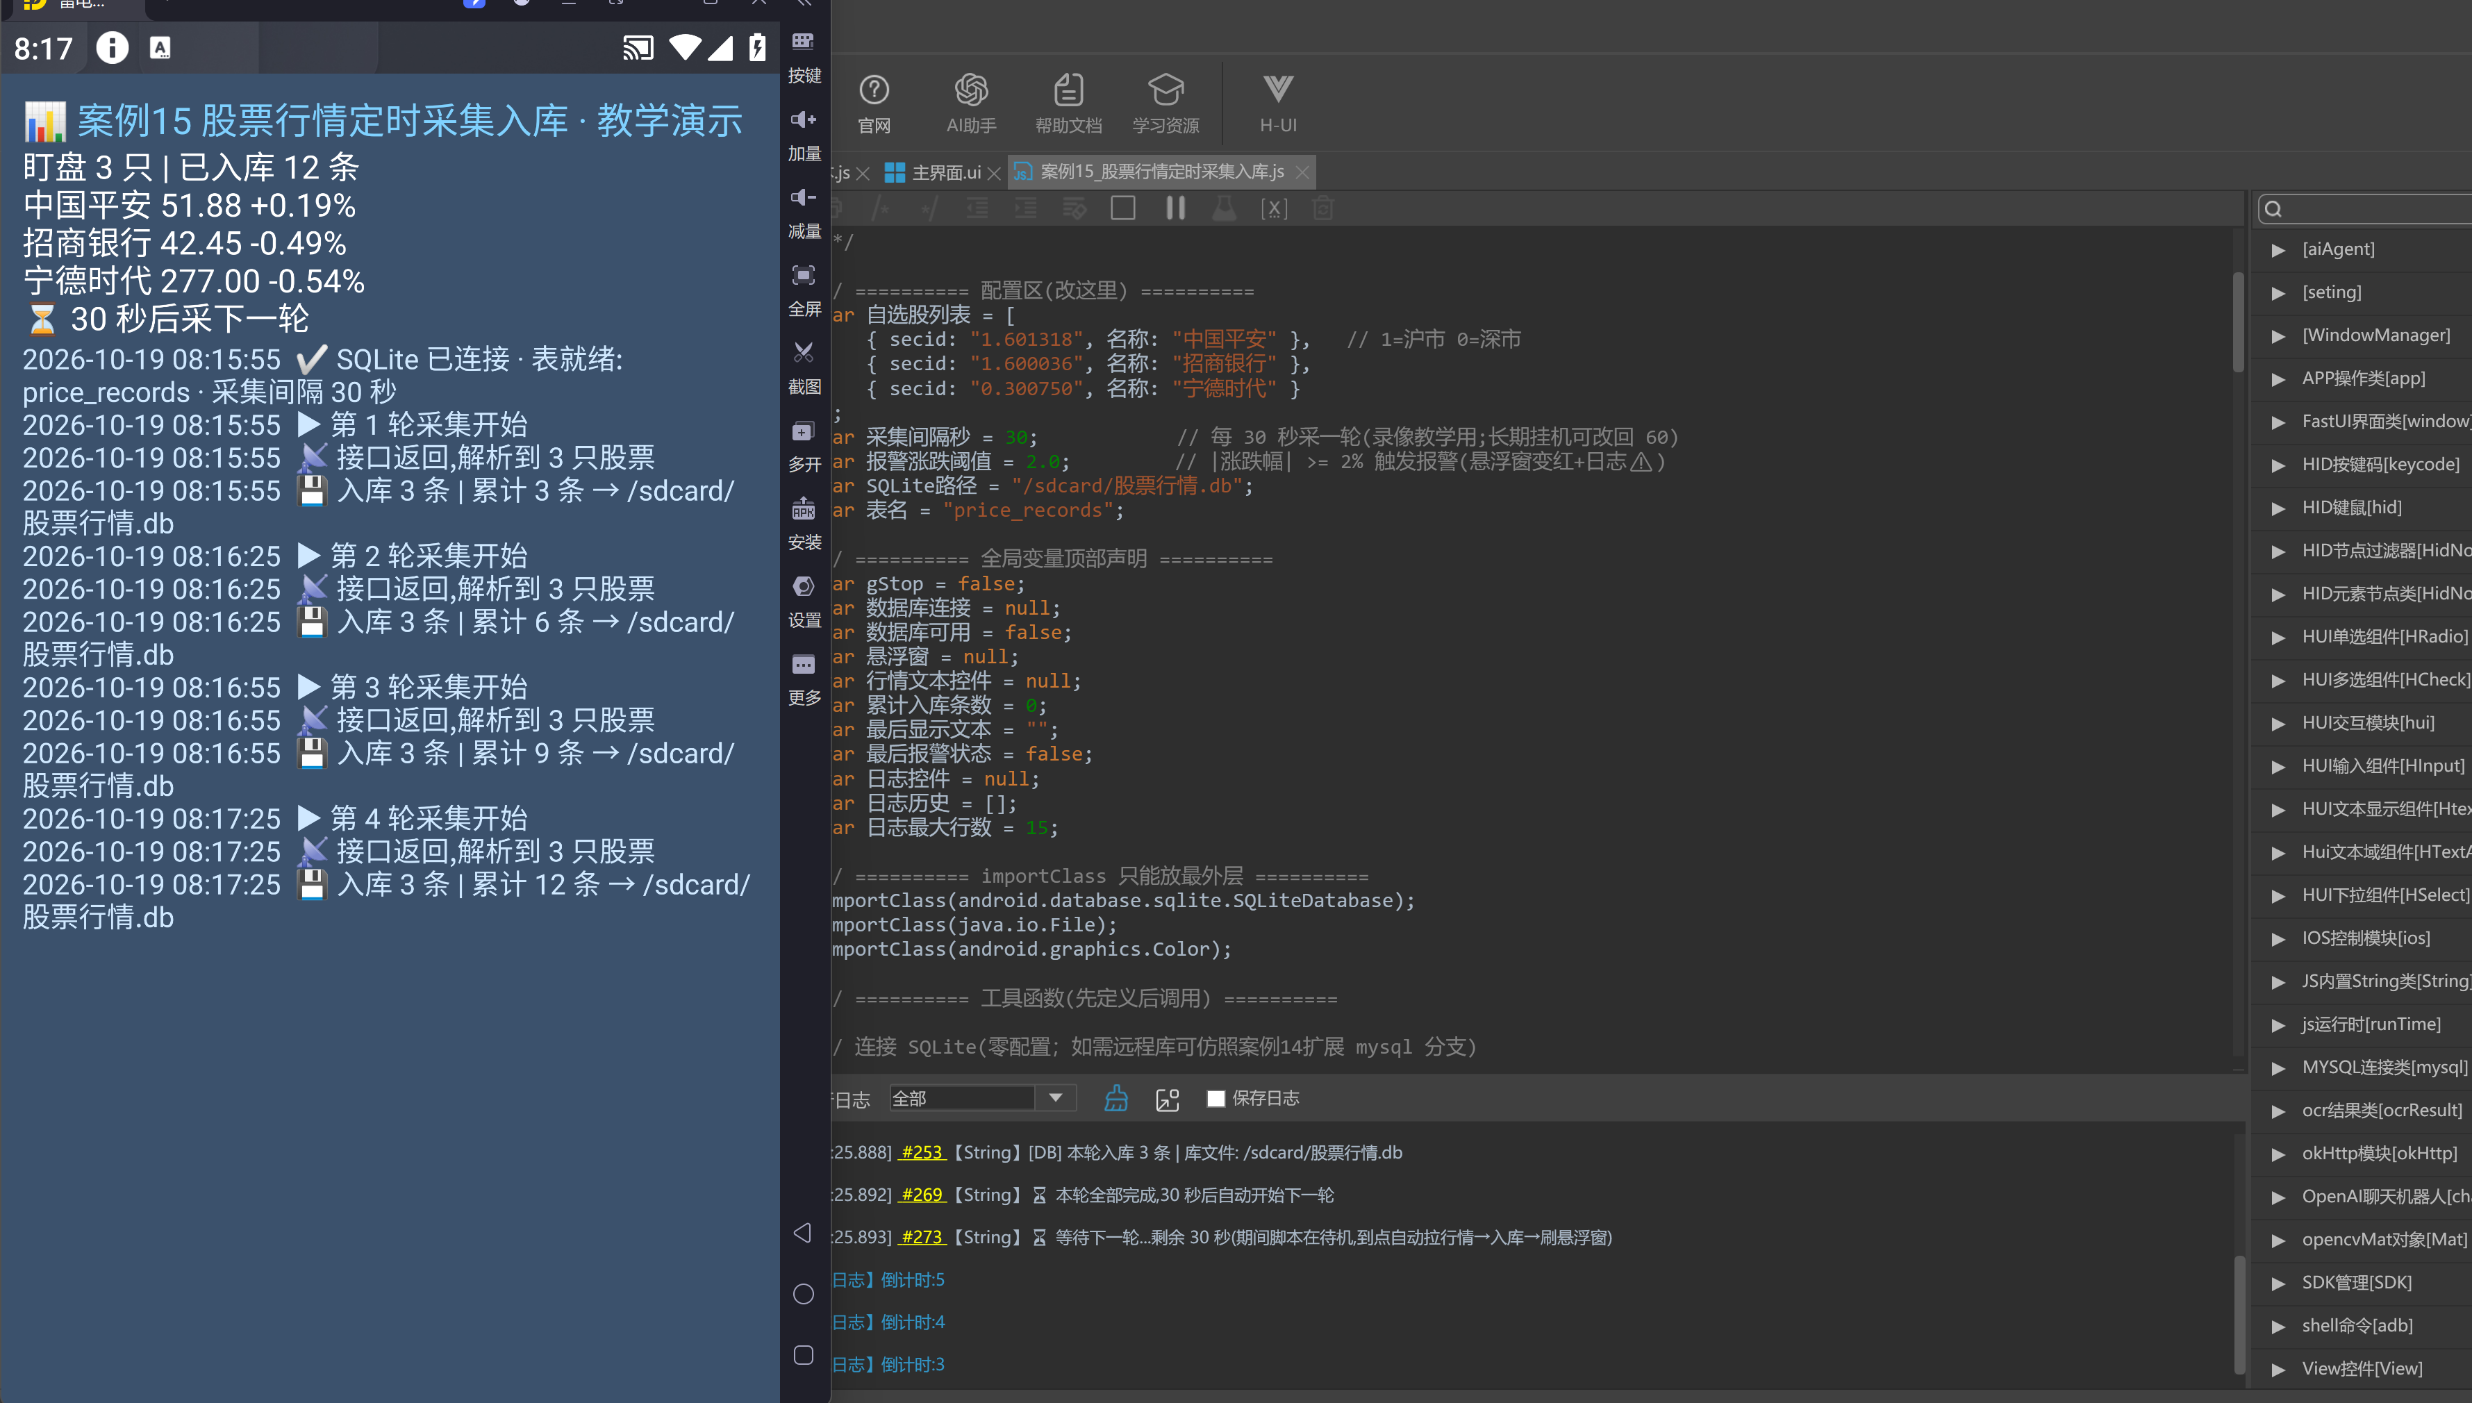Screen dimensions: 2472x1403
Task: Open 学习资源 learning resources
Action: click(x=1166, y=103)
